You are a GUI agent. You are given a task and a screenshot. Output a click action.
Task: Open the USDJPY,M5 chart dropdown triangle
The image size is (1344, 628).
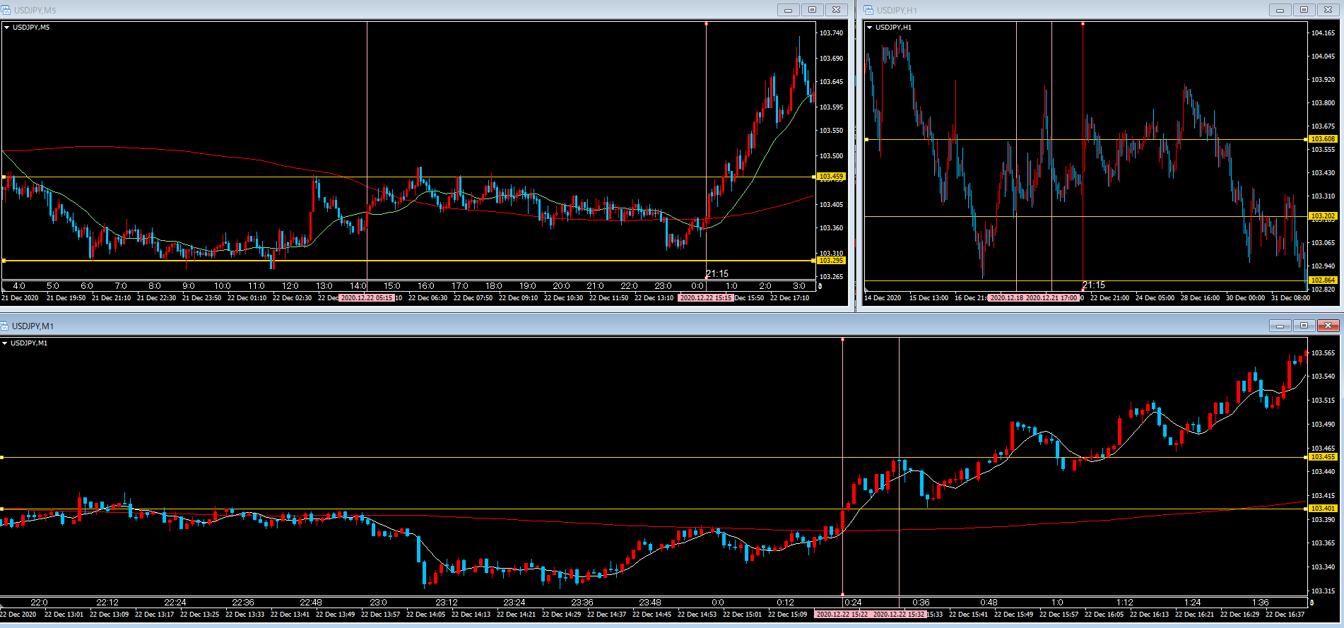click(x=6, y=28)
